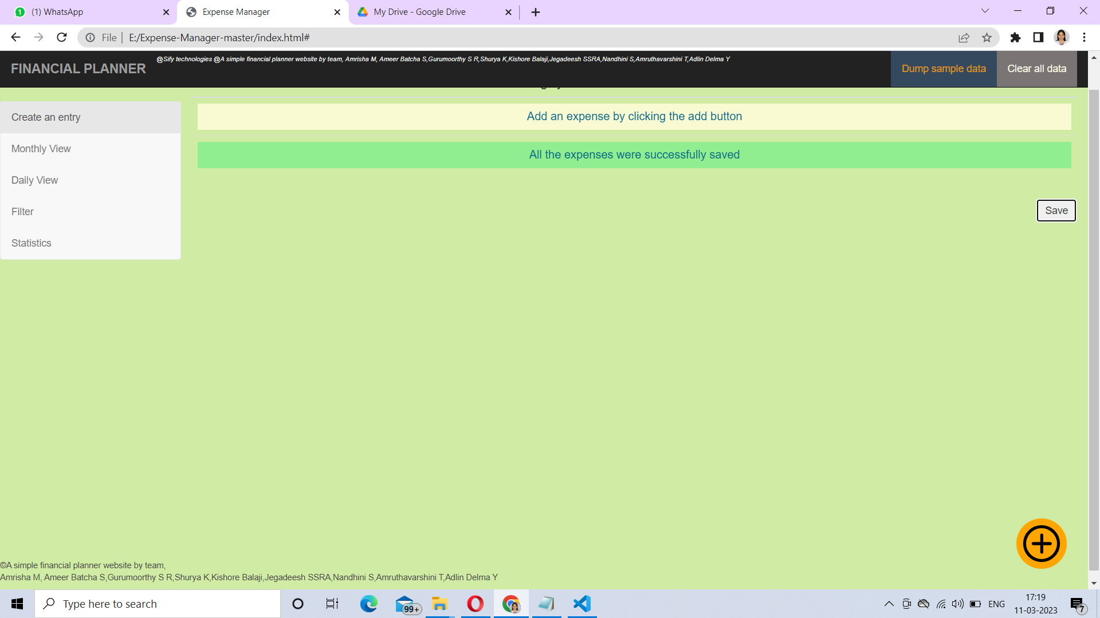
Task: Go back to the previous page
Action: pos(15,38)
